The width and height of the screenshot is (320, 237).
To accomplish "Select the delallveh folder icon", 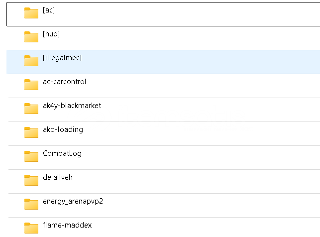I will 31,180.
